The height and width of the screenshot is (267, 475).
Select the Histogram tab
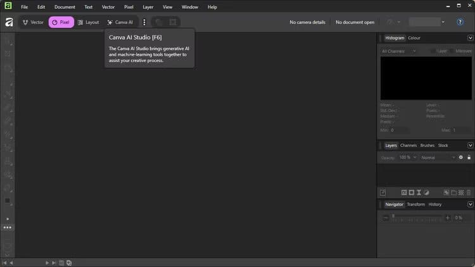[x=395, y=38]
